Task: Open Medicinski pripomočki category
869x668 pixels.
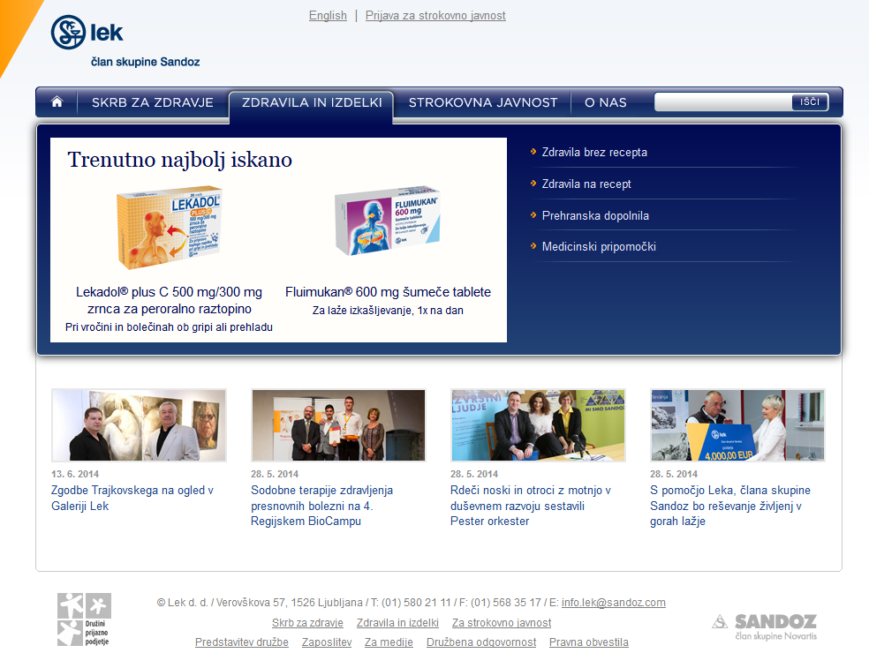Action: pos(599,246)
